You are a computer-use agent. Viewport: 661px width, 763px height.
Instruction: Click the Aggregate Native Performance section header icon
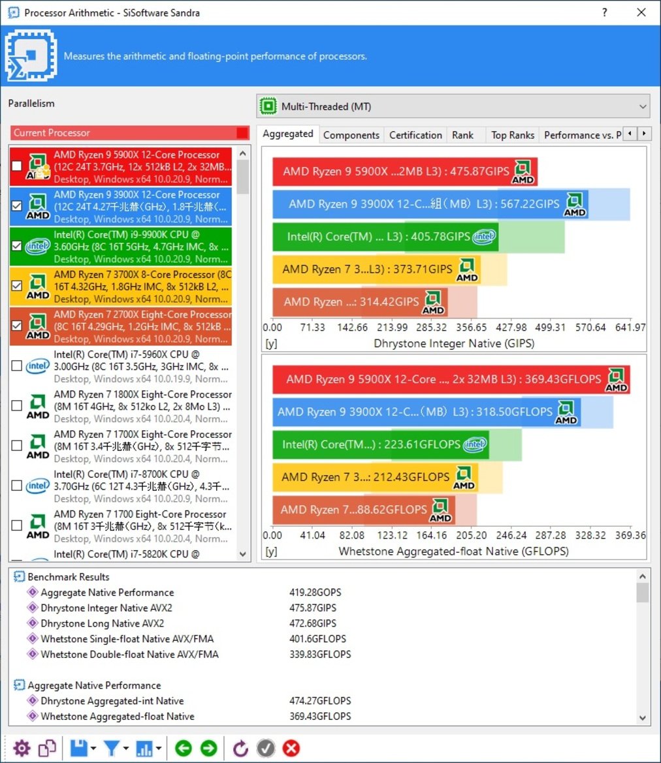pos(19,685)
